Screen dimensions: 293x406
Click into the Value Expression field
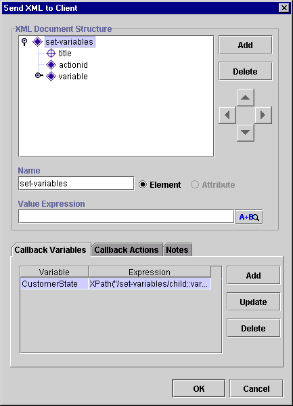[126, 216]
